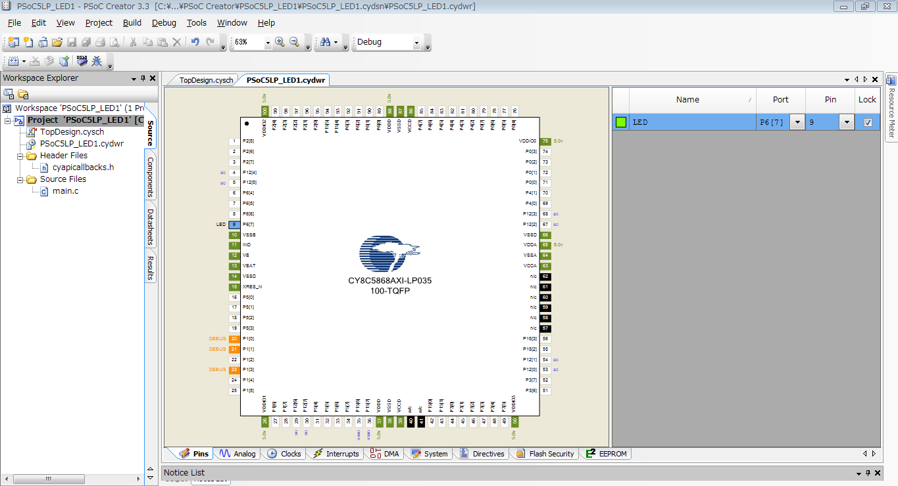Click the Open folder toolbar icon
This screenshot has width=898, height=486.
[x=57, y=42]
